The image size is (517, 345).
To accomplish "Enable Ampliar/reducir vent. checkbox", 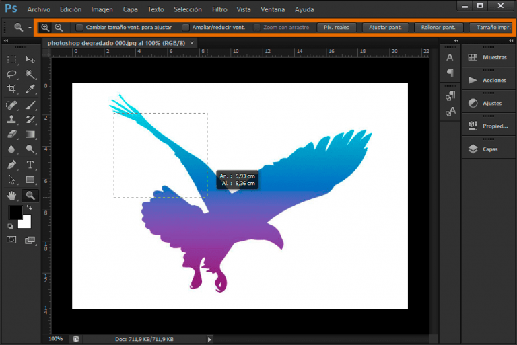I will tap(186, 28).
